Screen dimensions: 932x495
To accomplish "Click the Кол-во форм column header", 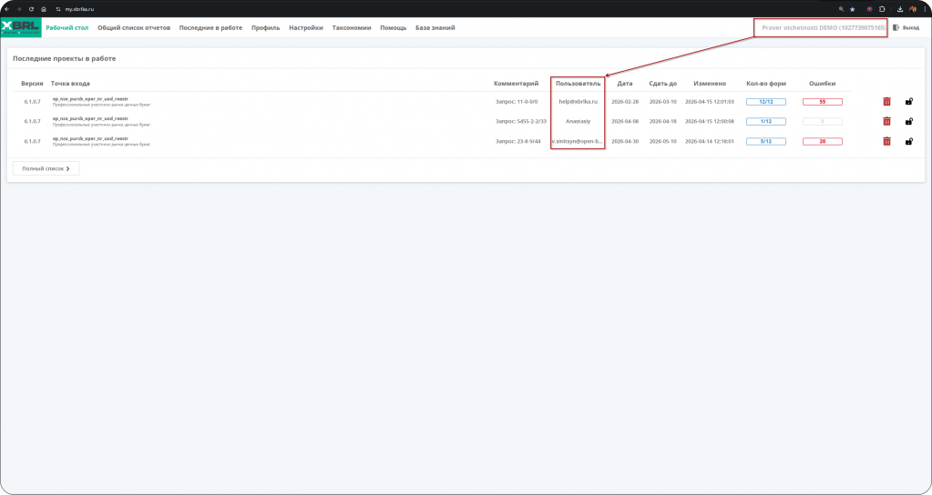I will tap(766, 84).
